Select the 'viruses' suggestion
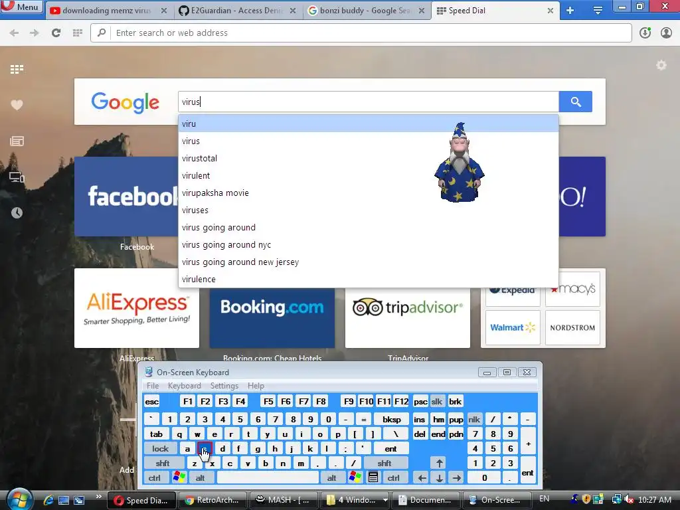Screen dimensions: 680x510 368,211
